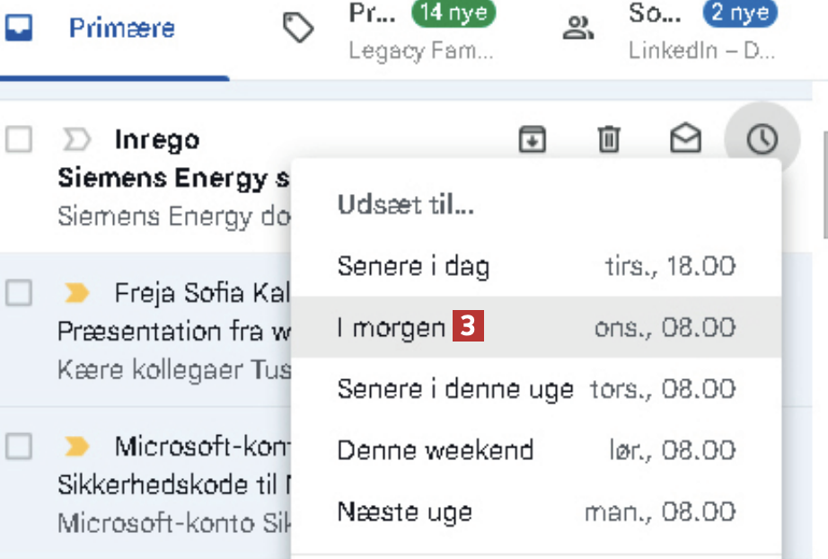Click the snooze clock icon
Image resolution: width=828 pixels, height=559 pixels.
pyautogui.click(x=762, y=139)
